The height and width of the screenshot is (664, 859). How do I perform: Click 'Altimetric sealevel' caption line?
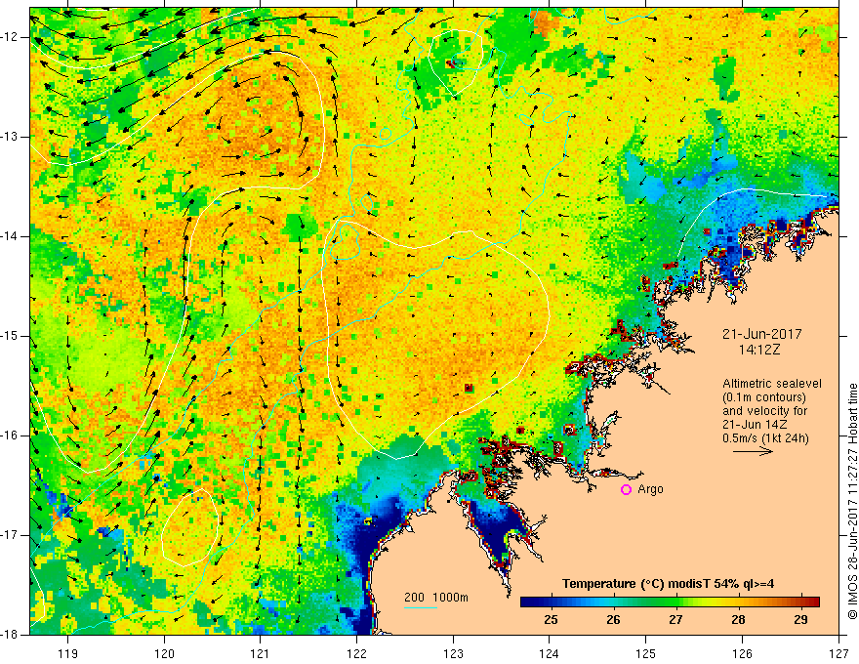(x=772, y=384)
